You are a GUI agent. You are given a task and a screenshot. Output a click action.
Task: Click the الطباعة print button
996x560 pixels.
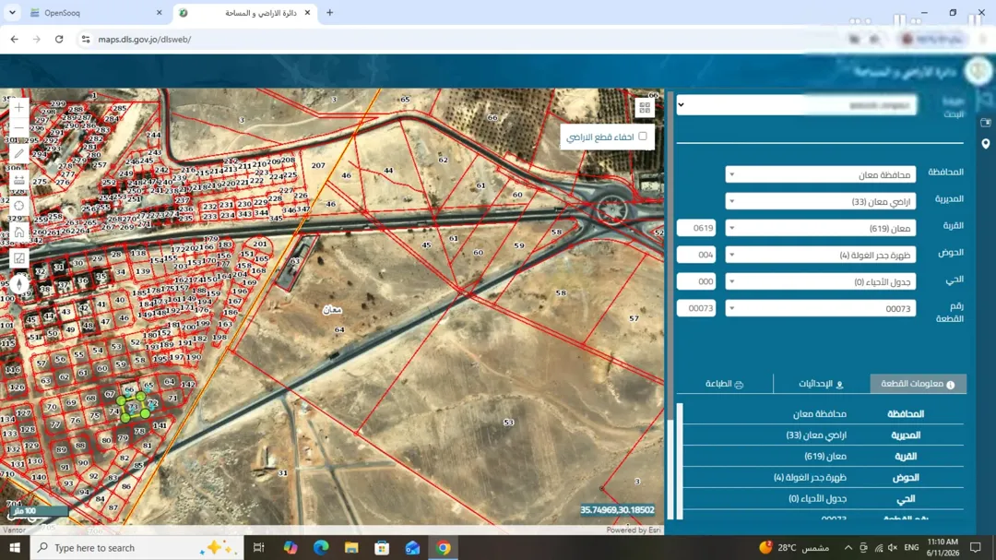(x=725, y=383)
